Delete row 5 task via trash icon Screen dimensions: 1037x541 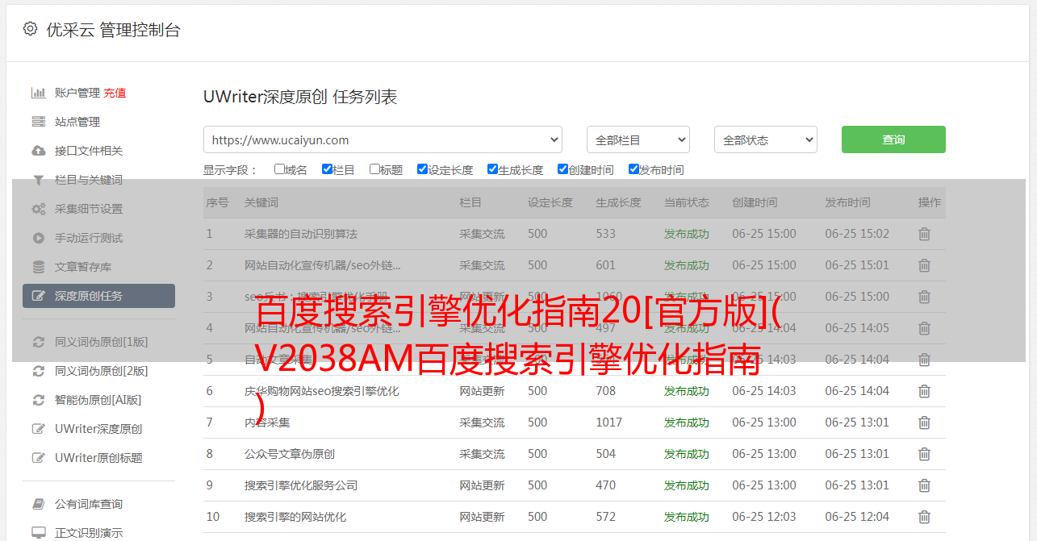coord(924,360)
